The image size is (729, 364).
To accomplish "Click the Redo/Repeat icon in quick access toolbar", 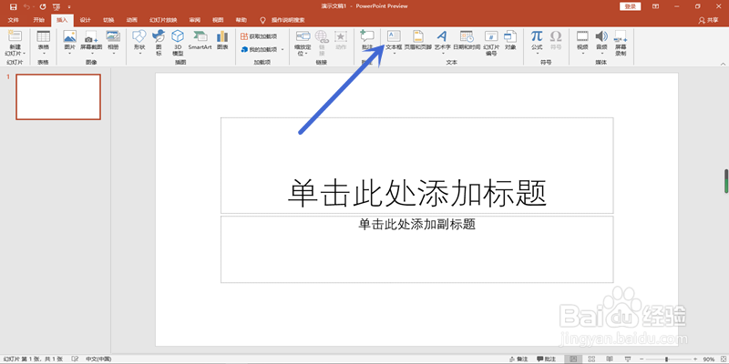I will (x=43, y=6).
